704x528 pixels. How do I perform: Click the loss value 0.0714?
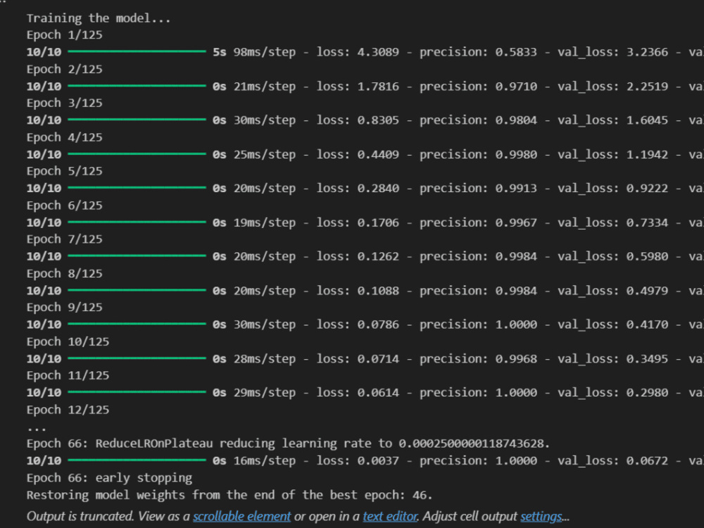[x=378, y=359]
